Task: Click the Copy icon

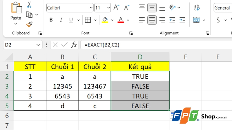Action: 29,15
